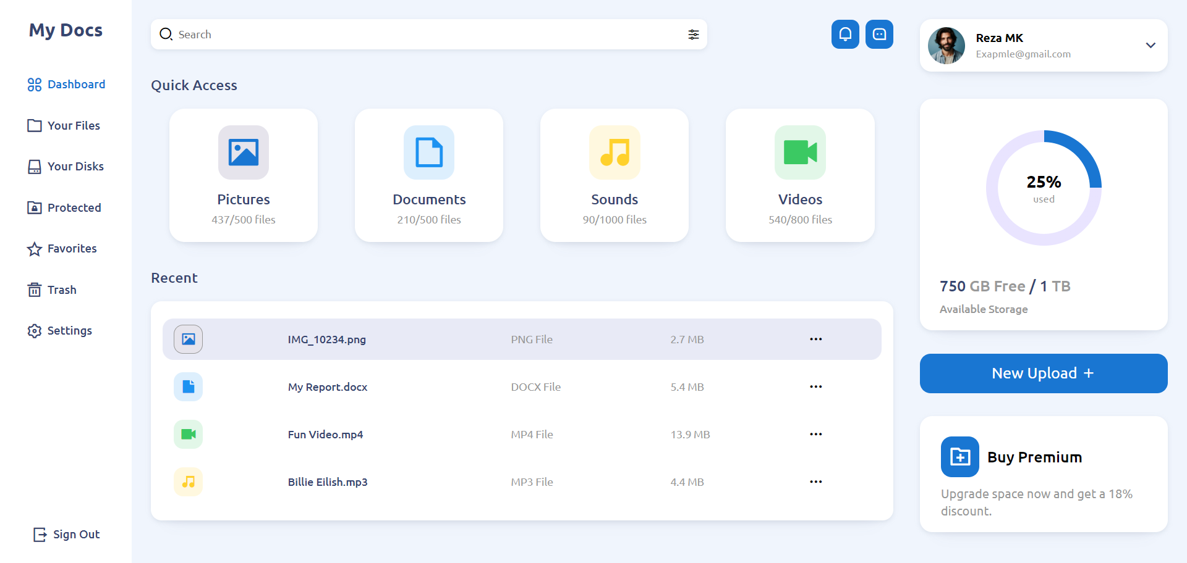Image resolution: width=1187 pixels, height=563 pixels.
Task: Open more options for My Report.docx
Action: (x=816, y=386)
